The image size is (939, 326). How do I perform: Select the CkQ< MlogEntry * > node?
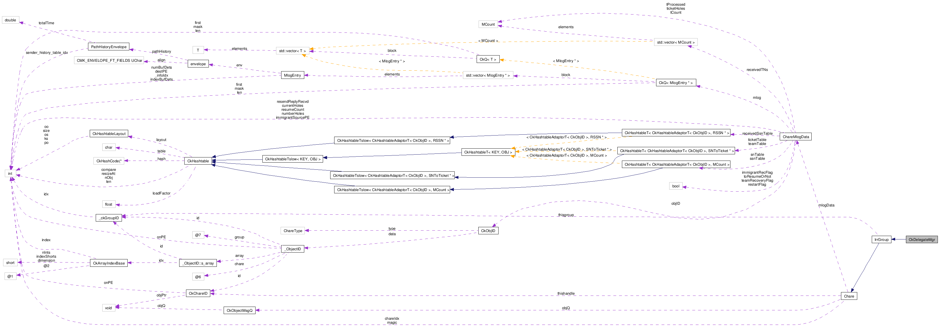(x=675, y=83)
